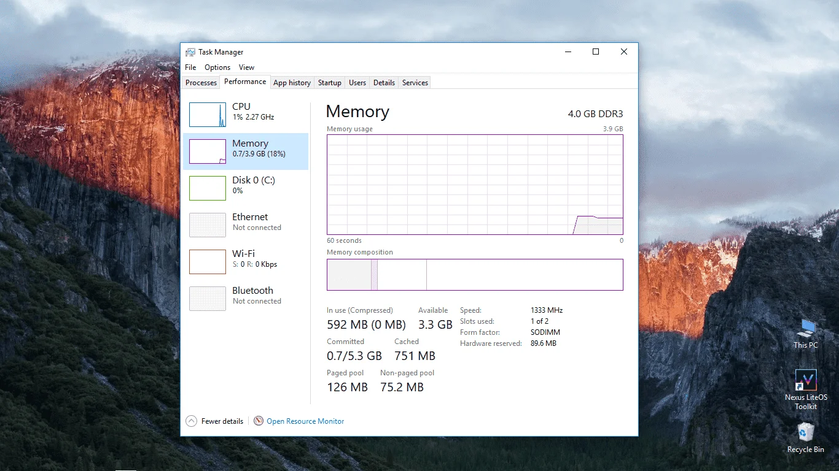
Task: Click the Speed value 1333 MHz
Action: [x=547, y=310]
